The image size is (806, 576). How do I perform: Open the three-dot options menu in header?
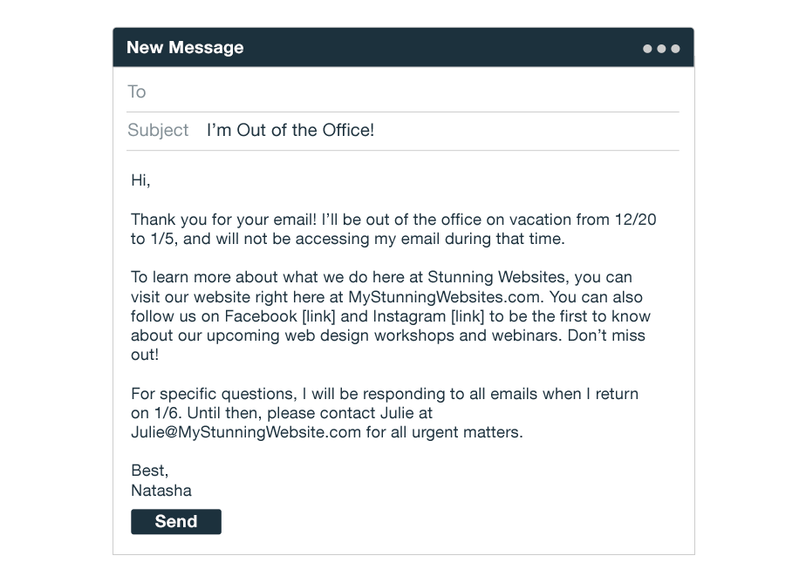pyautogui.click(x=660, y=49)
